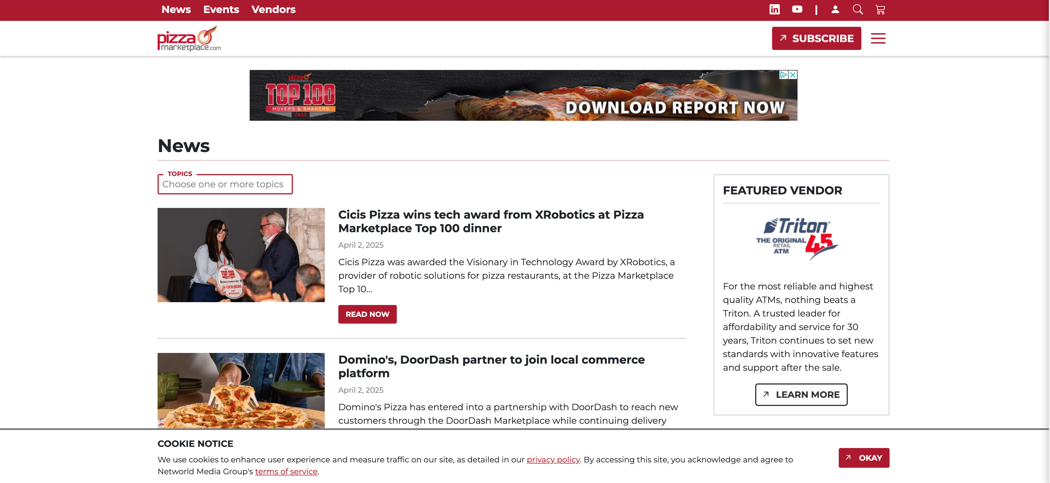1050x483 pixels.
Task: Open the News menu item
Action: click(x=176, y=9)
